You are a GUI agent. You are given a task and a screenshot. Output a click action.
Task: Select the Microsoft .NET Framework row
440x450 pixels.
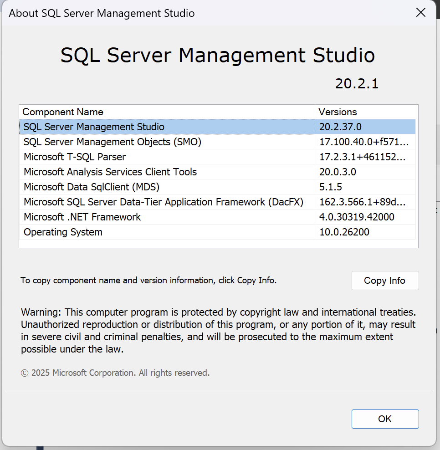tap(217, 217)
